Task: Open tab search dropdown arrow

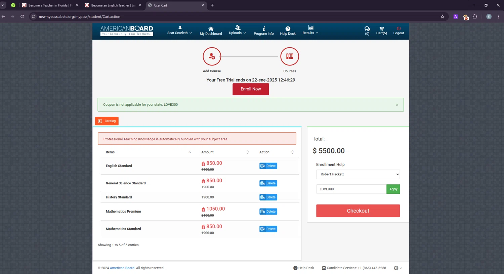Action: tap(3, 5)
